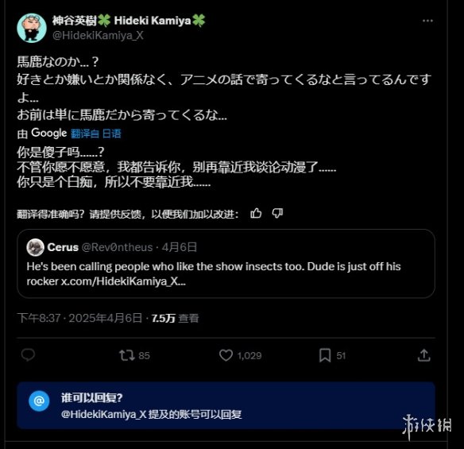Click the 翻译自 日语 link
This screenshot has width=464, height=449.
[x=96, y=134]
